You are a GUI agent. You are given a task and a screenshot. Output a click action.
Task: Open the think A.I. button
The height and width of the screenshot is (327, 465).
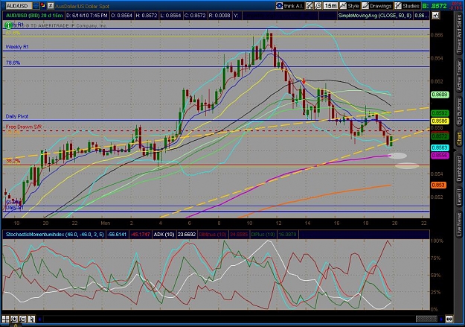click(x=289, y=6)
